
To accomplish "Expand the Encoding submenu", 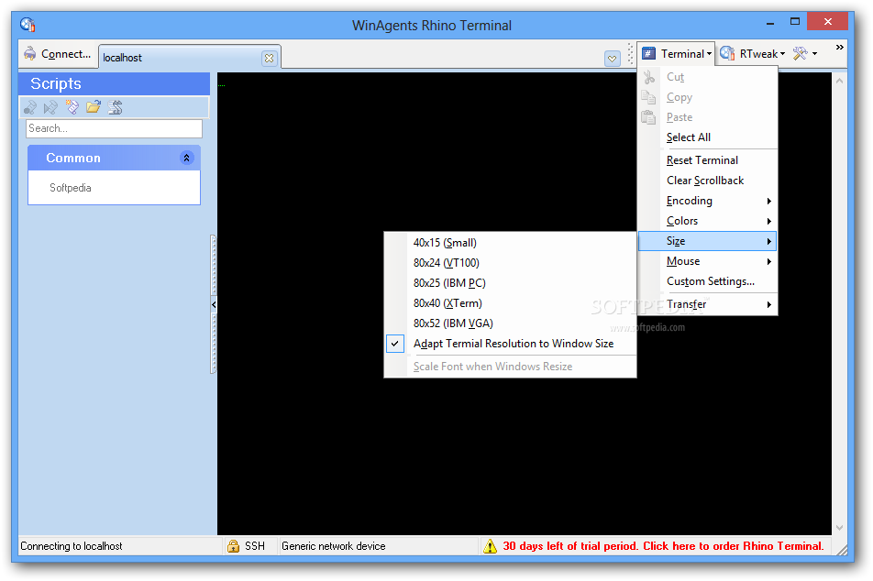I will click(x=707, y=201).
